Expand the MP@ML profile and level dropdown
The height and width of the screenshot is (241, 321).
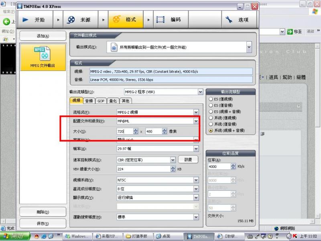[x=196, y=121]
